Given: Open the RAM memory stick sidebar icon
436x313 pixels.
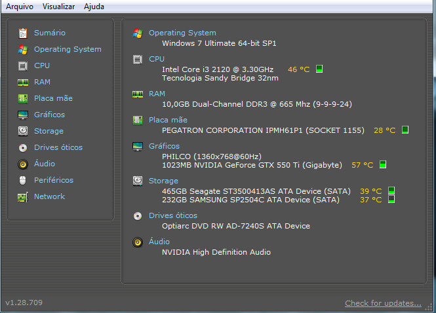Looking at the screenshot, I should [23, 83].
